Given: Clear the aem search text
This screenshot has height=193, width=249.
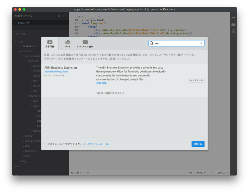Looking at the screenshot, I should [202, 43].
